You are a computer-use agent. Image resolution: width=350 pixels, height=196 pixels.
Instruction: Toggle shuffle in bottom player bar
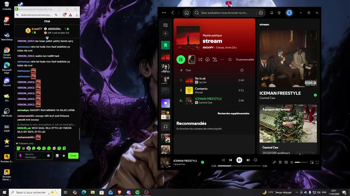click(223, 160)
